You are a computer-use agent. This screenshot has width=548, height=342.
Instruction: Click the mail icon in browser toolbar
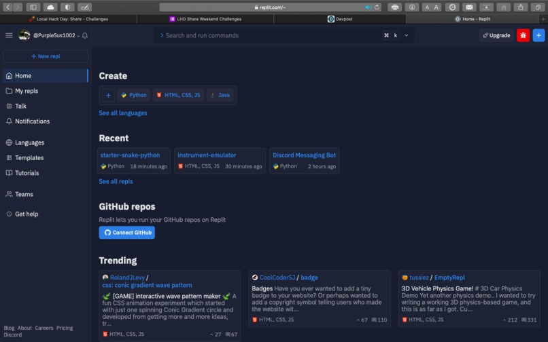pos(469,7)
